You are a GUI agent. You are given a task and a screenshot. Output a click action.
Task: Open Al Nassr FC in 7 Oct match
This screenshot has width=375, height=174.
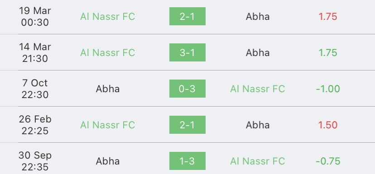coord(258,89)
